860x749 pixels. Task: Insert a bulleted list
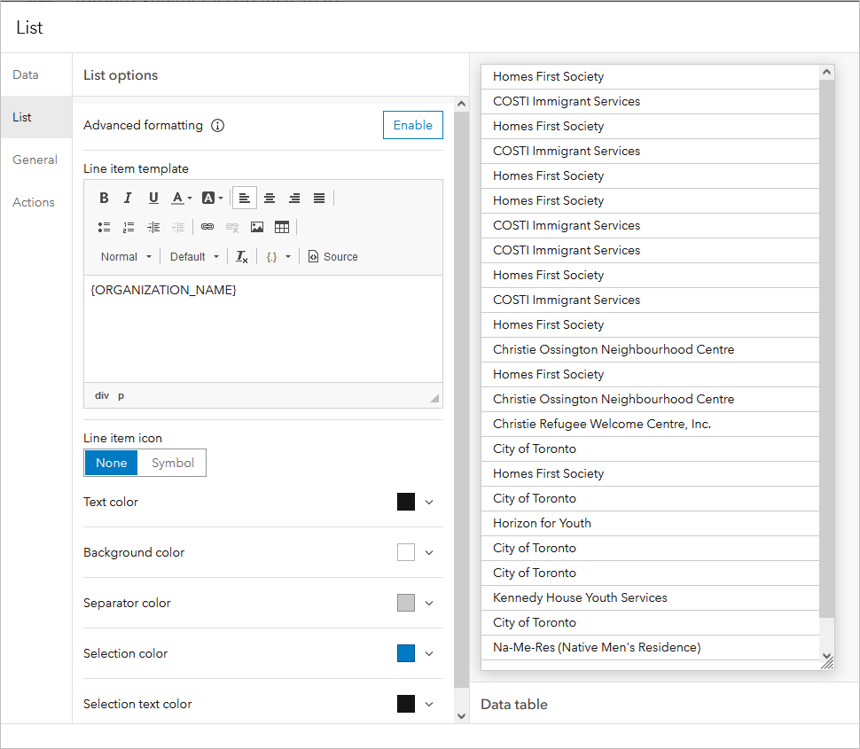pos(104,227)
